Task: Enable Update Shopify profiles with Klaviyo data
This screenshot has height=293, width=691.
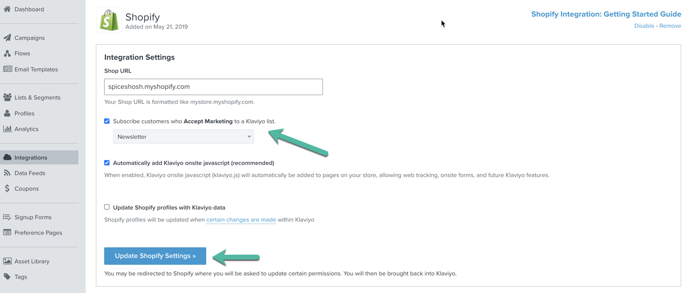Action: point(107,207)
